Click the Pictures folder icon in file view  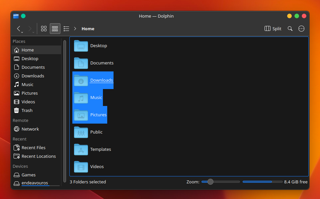(81, 115)
